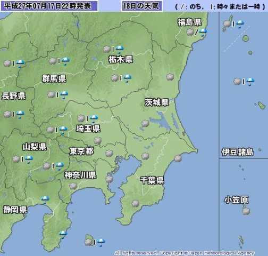Click the 福島県 cloudy-then-rain weather icon
Screen dimensions: 268x256
(x=197, y=33)
